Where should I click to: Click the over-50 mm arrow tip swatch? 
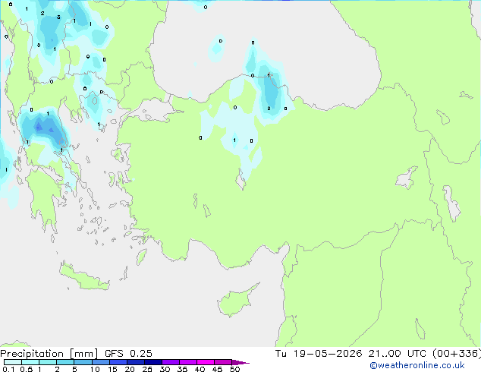click(x=240, y=362)
